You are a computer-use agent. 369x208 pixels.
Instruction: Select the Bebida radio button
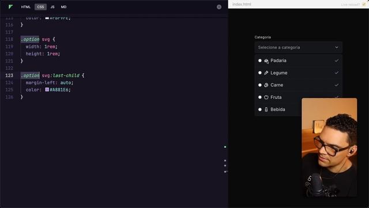pos(260,109)
